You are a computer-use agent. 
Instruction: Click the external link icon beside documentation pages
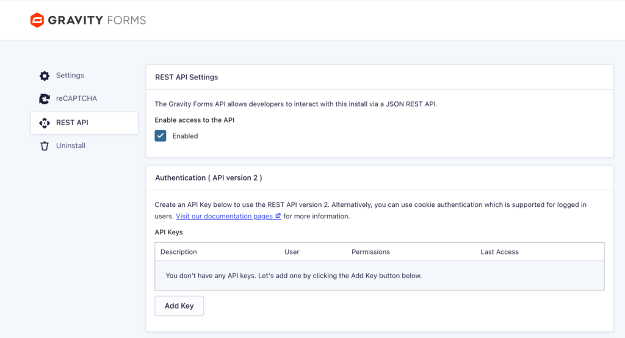278,215
